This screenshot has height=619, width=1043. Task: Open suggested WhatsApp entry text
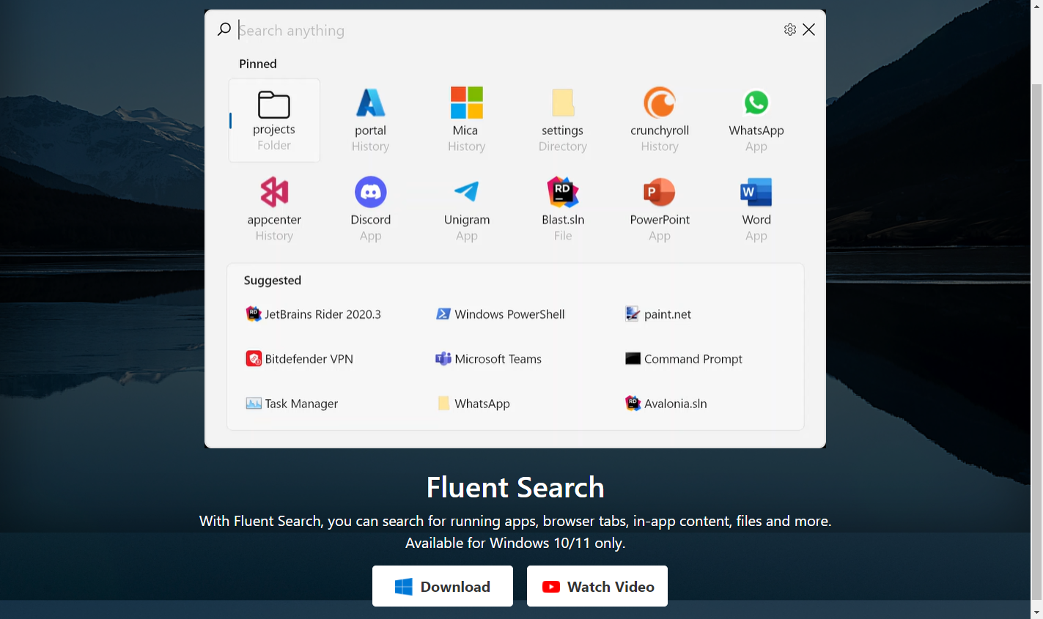tap(482, 404)
